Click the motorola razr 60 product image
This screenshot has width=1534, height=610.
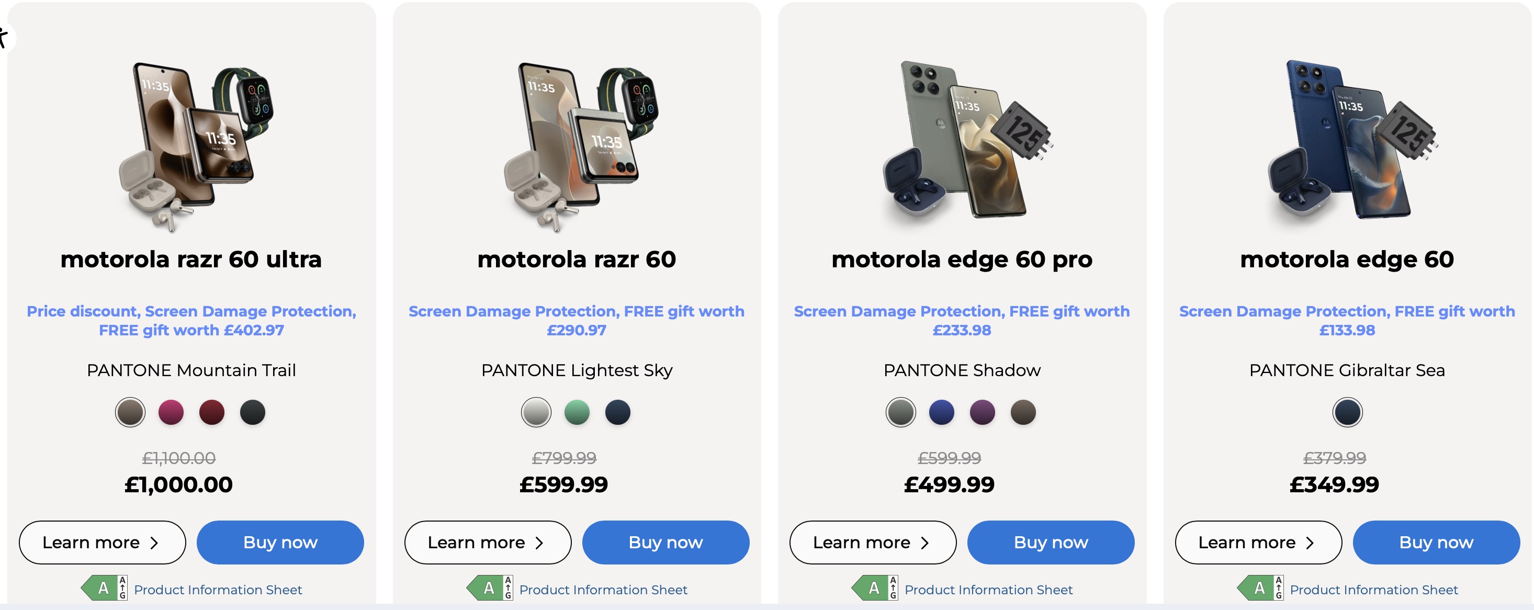pyautogui.click(x=577, y=146)
